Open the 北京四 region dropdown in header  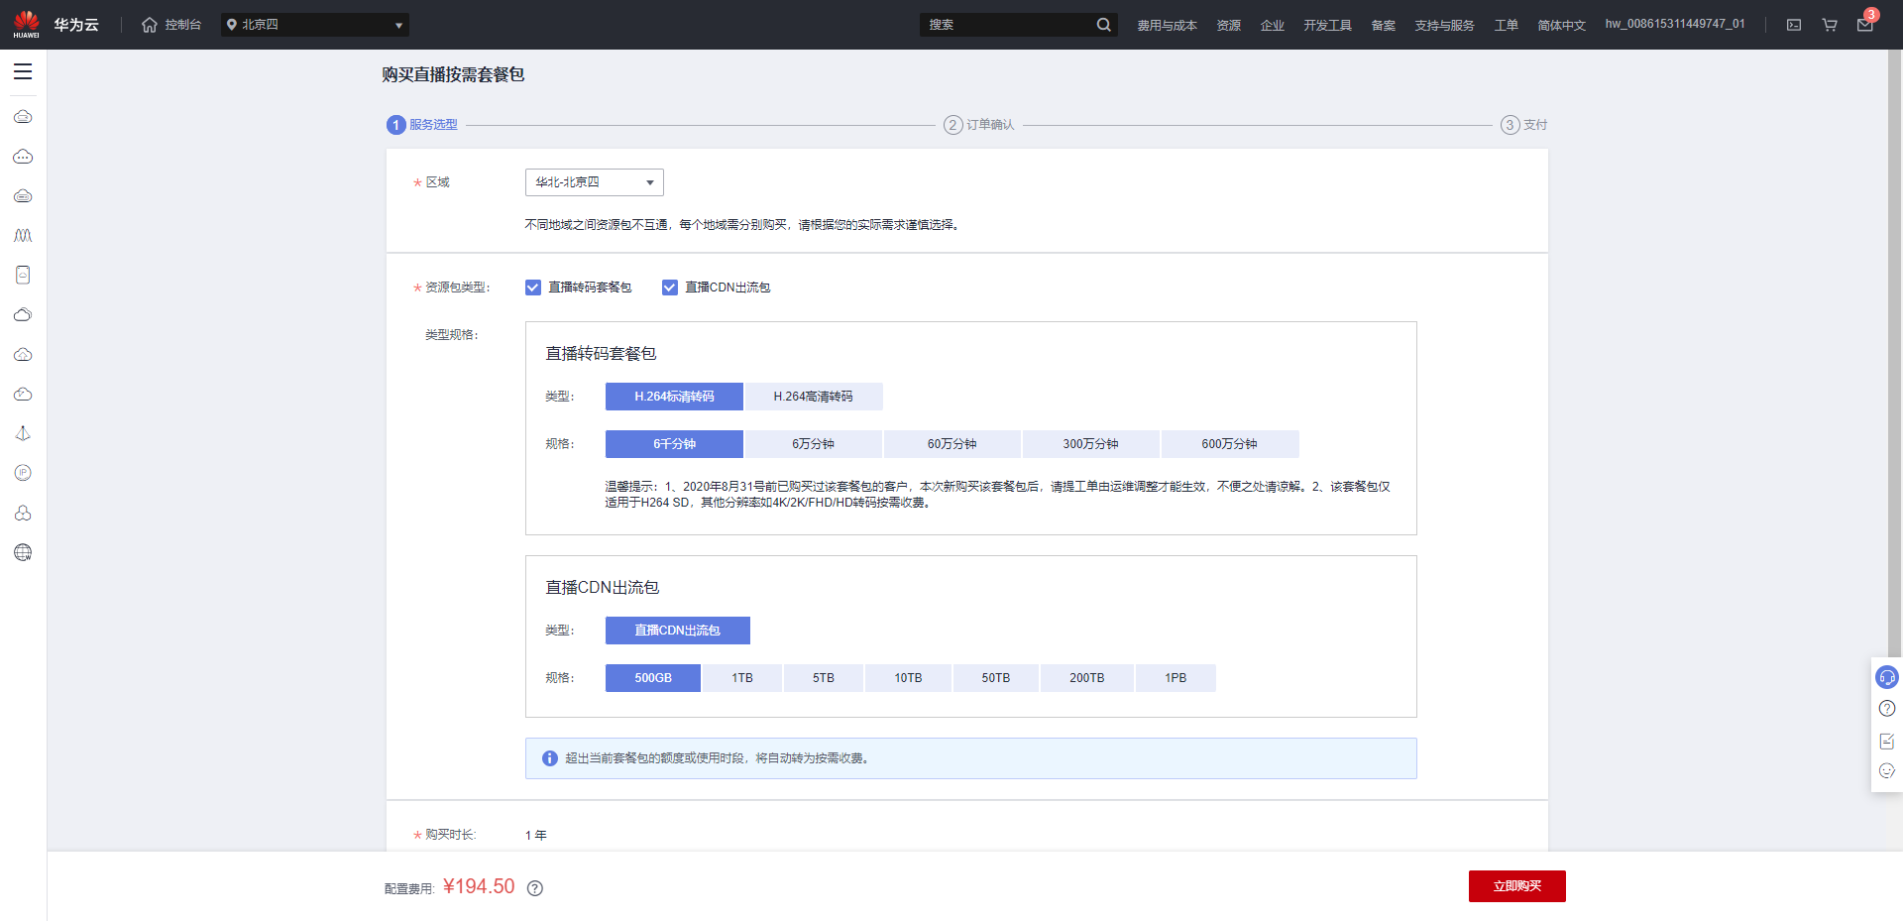click(315, 25)
